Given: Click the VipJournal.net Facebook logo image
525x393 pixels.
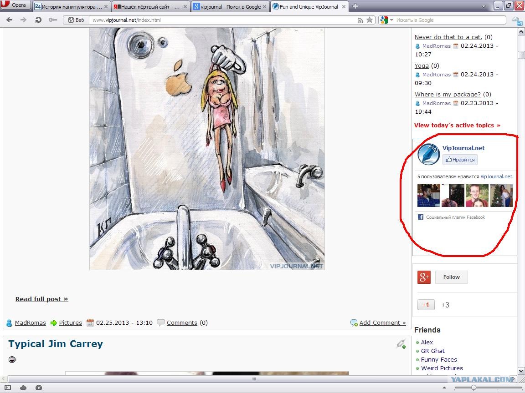Looking at the screenshot, I should pyautogui.click(x=428, y=154).
